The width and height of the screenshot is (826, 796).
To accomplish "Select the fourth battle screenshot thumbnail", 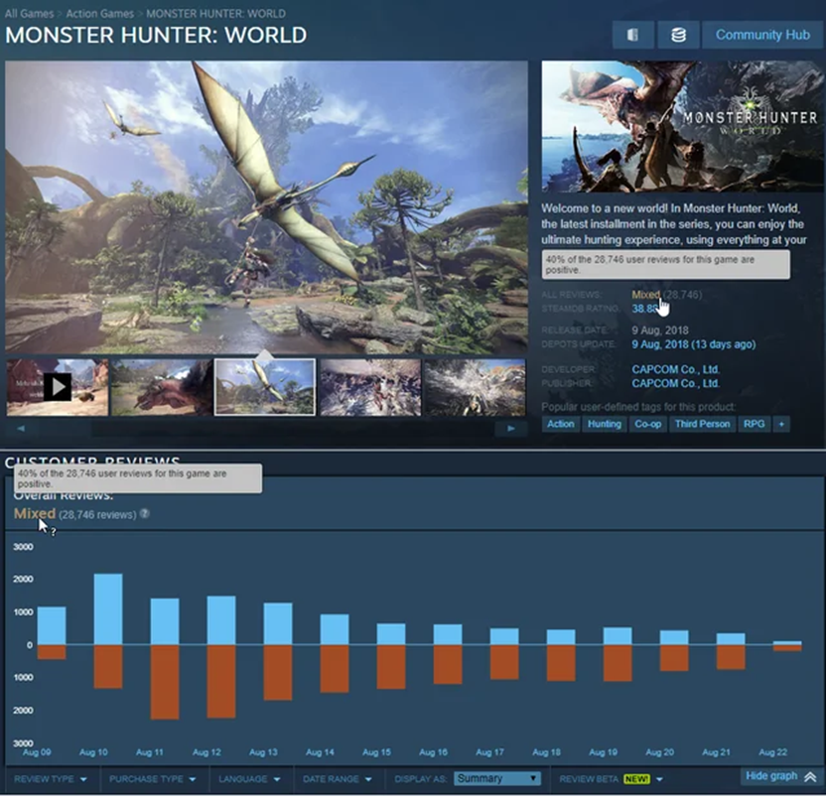I will (370, 387).
